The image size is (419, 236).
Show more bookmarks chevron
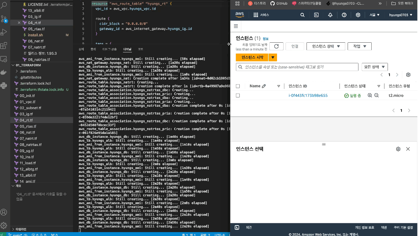click(x=380, y=3)
